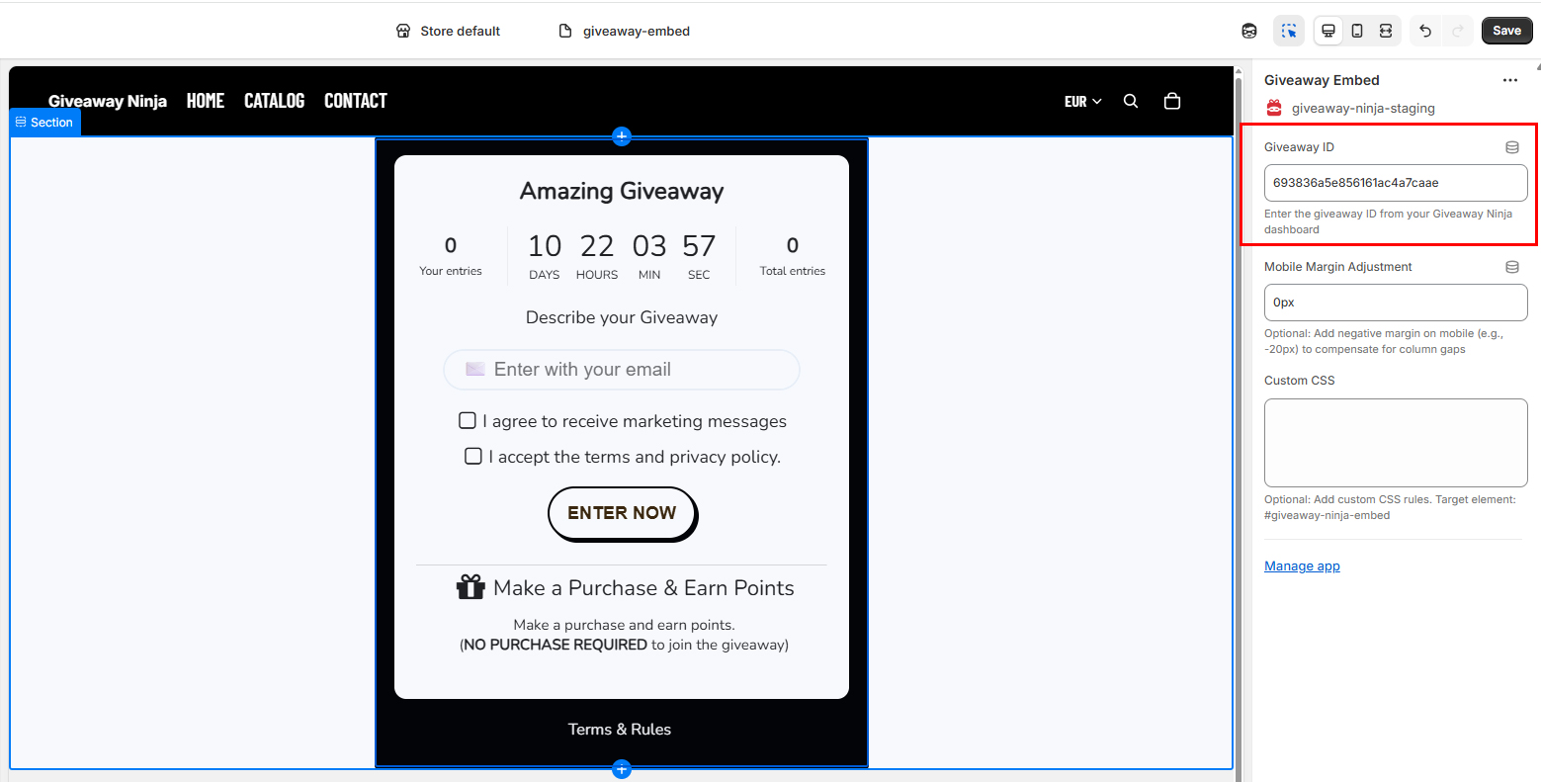Connect dynamic source for Giveaway ID

point(1511,147)
